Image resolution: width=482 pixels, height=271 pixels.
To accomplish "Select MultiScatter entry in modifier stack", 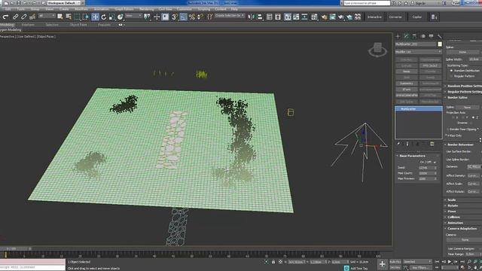I will click(x=419, y=108).
